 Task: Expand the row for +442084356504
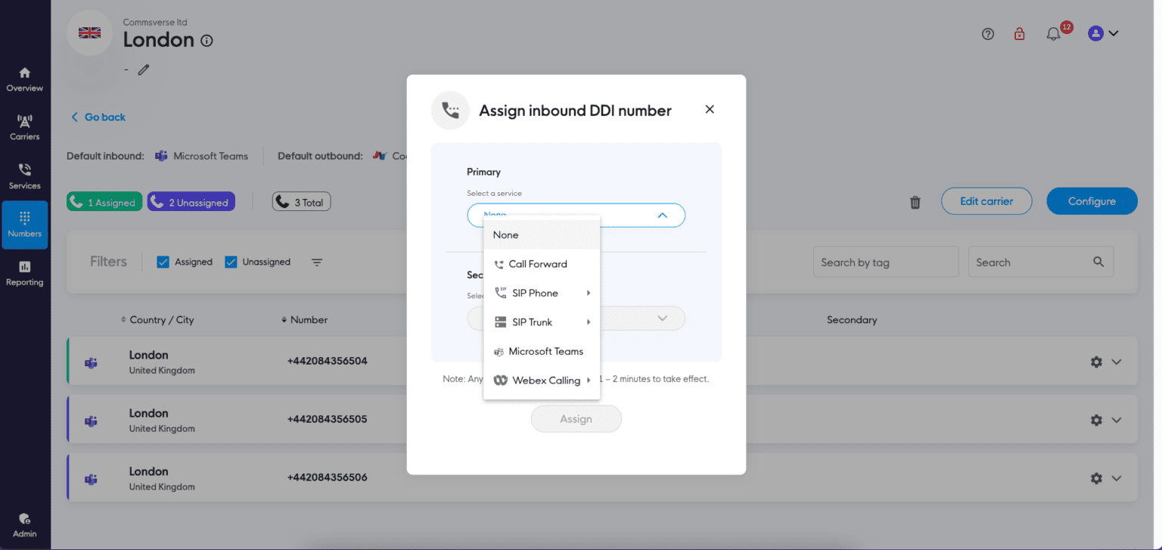coord(1116,362)
